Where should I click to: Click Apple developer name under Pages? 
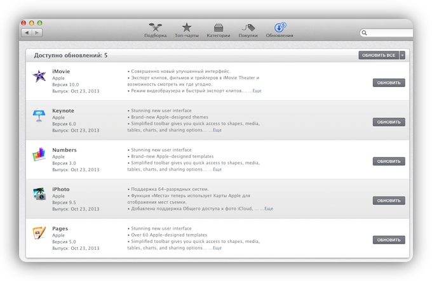point(58,235)
